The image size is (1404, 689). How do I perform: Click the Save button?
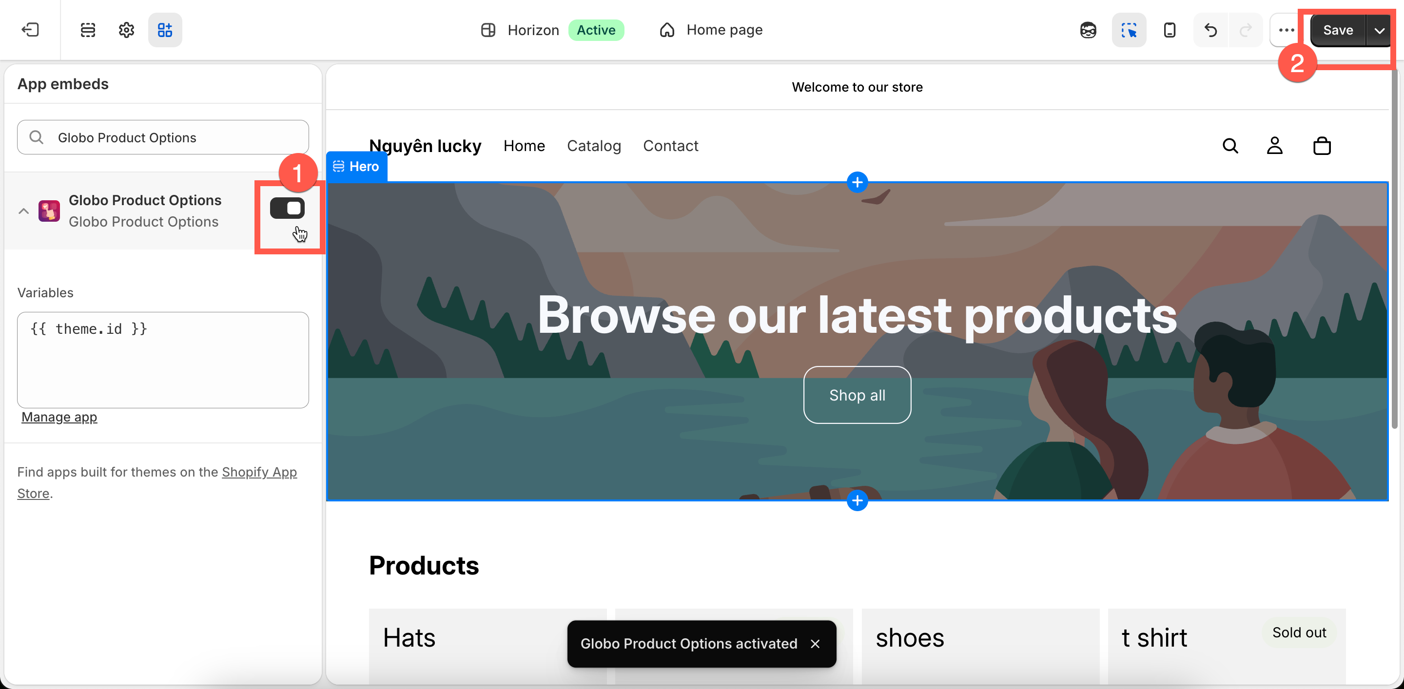[1338, 30]
